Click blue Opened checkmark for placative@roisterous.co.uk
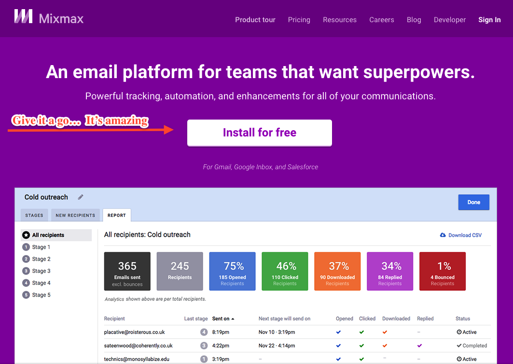 point(338,332)
